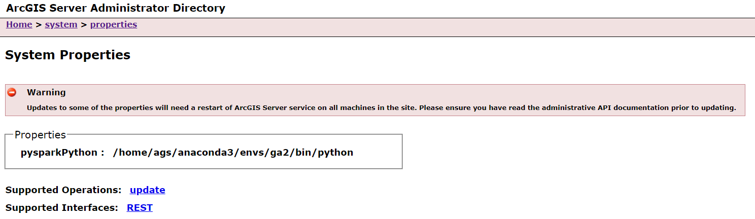Click the Supported Interfaces label

(62, 207)
